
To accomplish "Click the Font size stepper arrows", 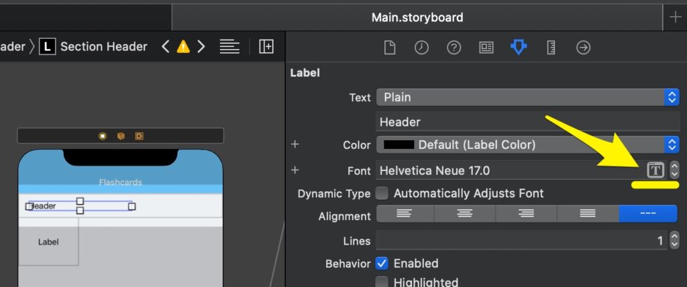I will coord(674,170).
